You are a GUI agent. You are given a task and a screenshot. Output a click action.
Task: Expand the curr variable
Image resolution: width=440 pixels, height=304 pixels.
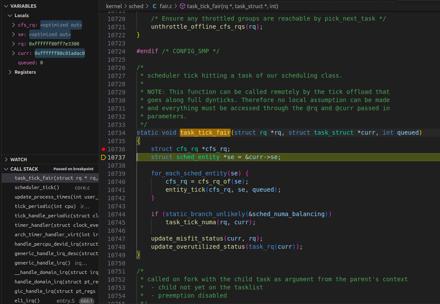click(13, 53)
